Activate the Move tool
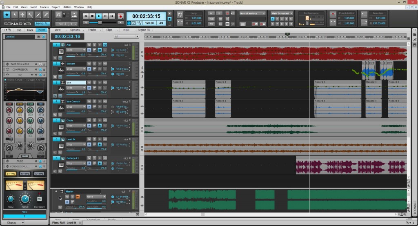The height and width of the screenshot is (226, 418). 22,15
